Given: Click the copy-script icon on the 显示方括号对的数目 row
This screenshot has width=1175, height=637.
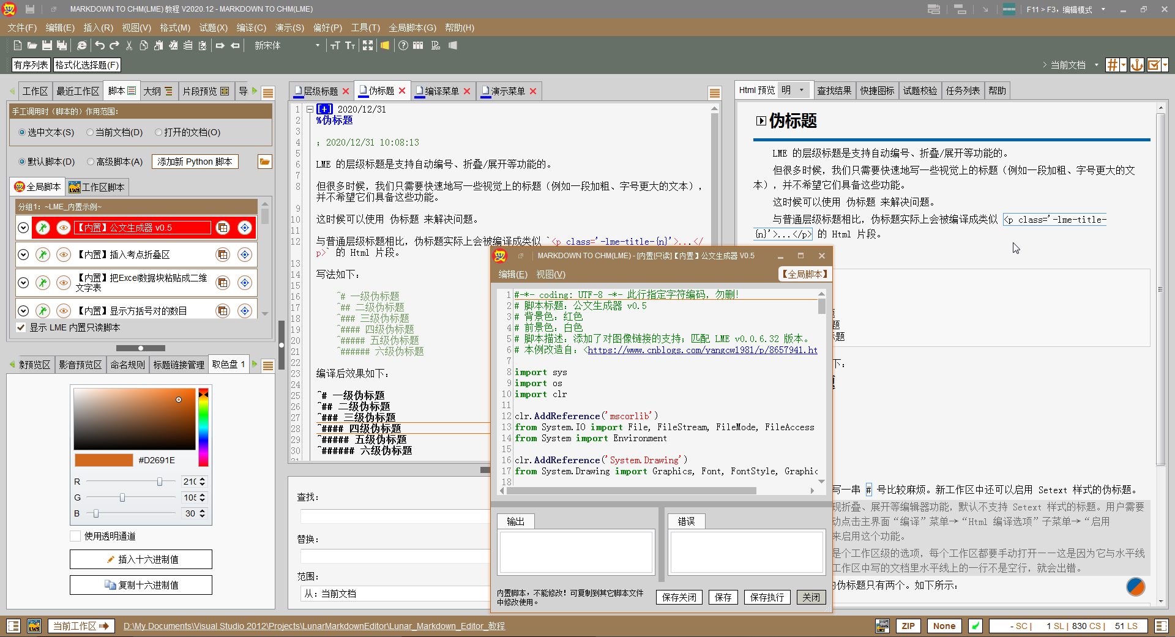Looking at the screenshot, I should (223, 311).
